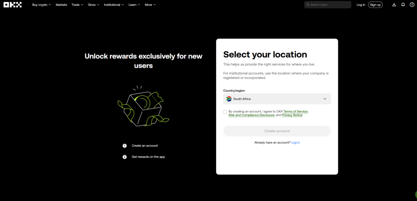Focus the Search crypto field
Image resolution: width=417 pixels, height=201 pixels.
coord(328,5)
